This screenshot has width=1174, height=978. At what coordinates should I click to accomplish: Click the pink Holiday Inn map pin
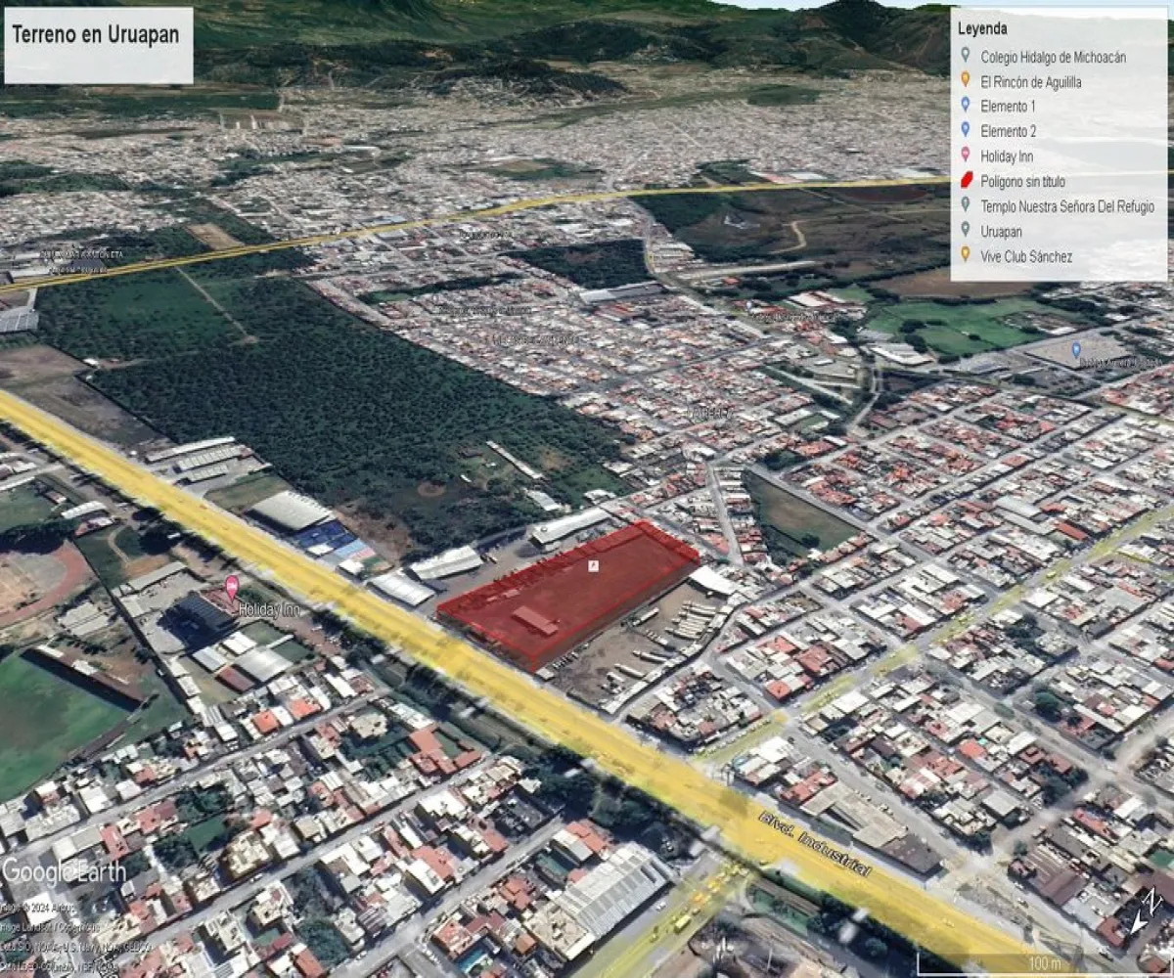tap(232, 587)
